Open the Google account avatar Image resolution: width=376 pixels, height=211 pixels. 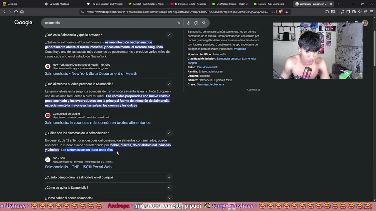click(x=365, y=23)
